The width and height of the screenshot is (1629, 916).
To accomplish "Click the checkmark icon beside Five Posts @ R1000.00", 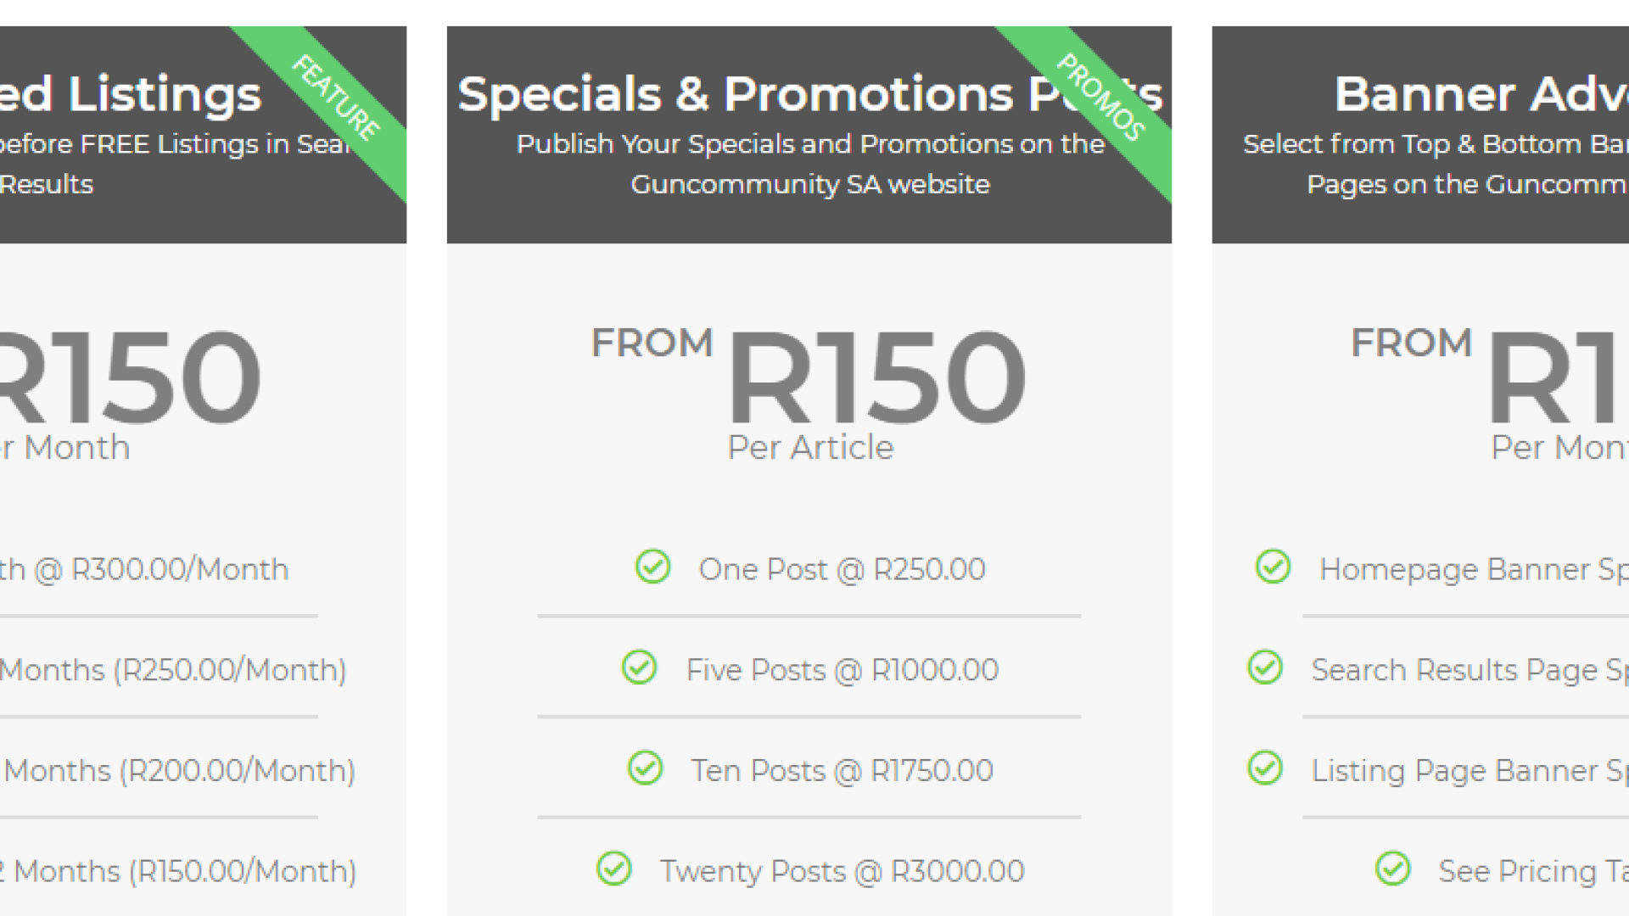I will coord(639,667).
